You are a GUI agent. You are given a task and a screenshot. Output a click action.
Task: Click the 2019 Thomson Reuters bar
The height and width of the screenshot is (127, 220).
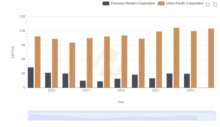117,83
